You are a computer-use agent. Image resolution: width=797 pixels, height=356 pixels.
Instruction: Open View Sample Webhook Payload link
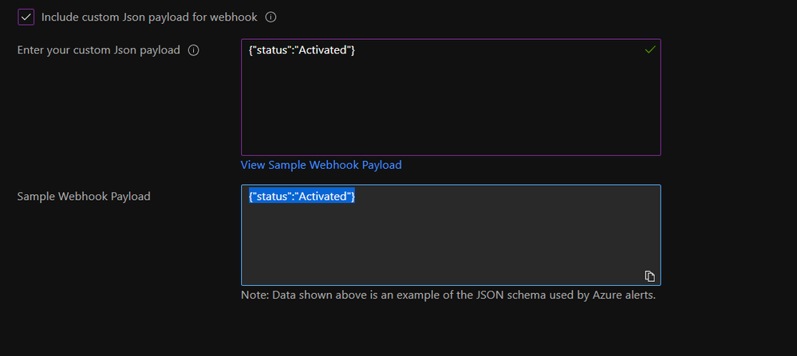[x=321, y=165]
